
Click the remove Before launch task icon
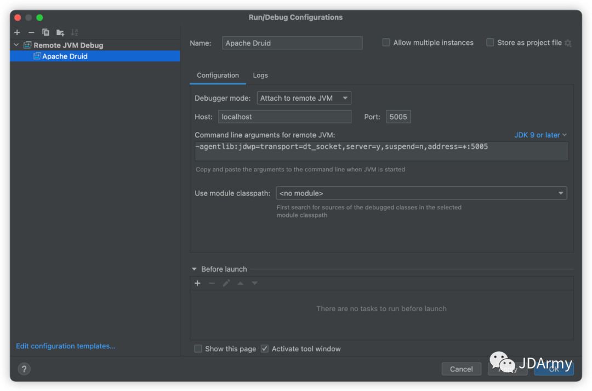[x=212, y=283]
